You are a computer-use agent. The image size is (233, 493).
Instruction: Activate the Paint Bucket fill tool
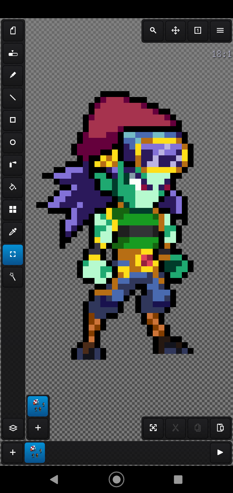click(13, 187)
